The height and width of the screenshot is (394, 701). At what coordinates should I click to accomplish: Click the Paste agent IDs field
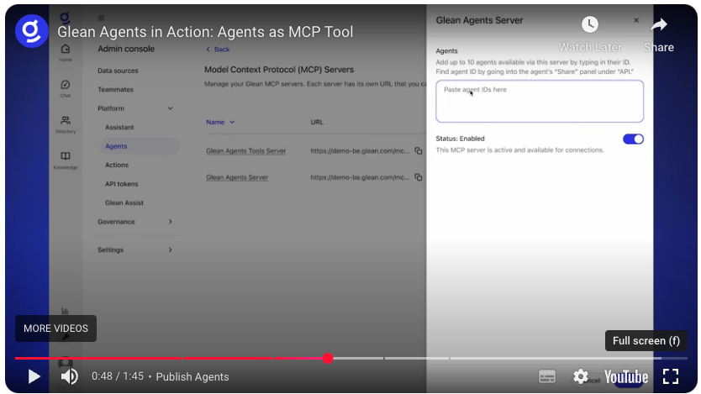coord(540,102)
